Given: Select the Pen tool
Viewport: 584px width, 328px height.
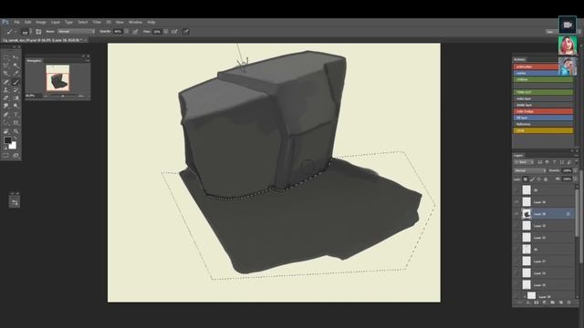Looking at the screenshot, I should tap(6, 115).
